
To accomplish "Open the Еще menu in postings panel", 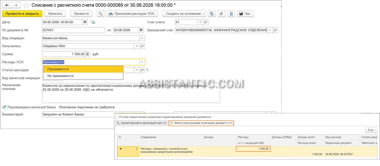I will [372, 130].
